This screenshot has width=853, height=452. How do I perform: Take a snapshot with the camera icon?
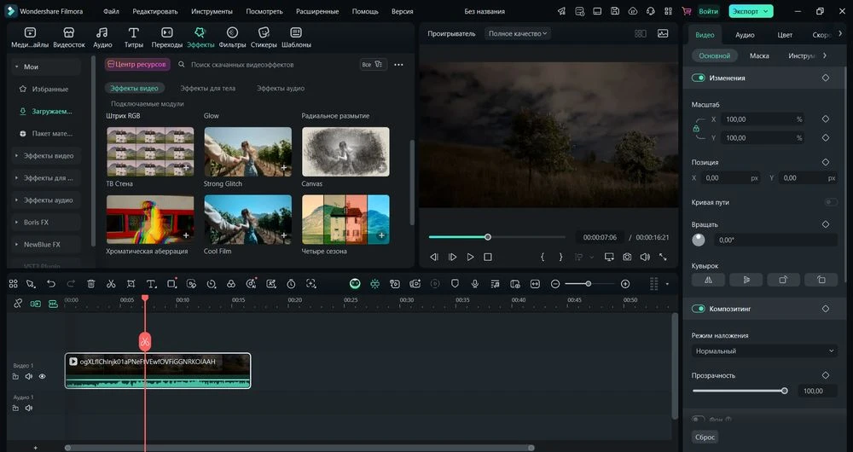[627, 257]
